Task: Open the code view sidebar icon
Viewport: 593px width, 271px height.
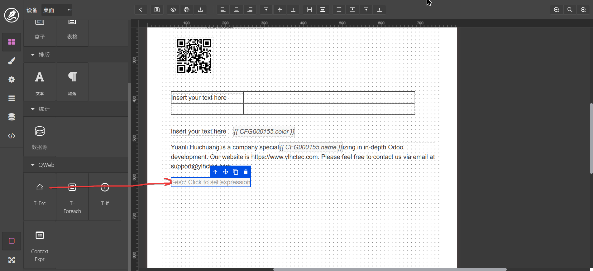Action: [x=12, y=136]
